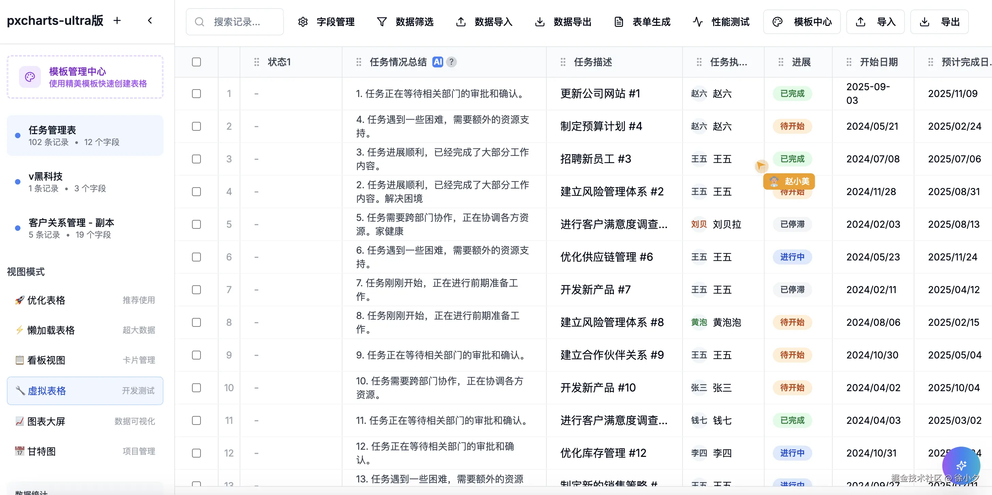The image size is (992, 495).
Task: Collapse sidebar with left chevron
Action: 150,21
